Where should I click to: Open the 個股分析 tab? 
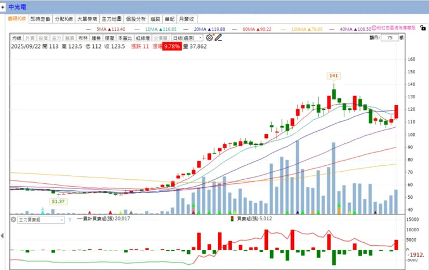point(136,19)
